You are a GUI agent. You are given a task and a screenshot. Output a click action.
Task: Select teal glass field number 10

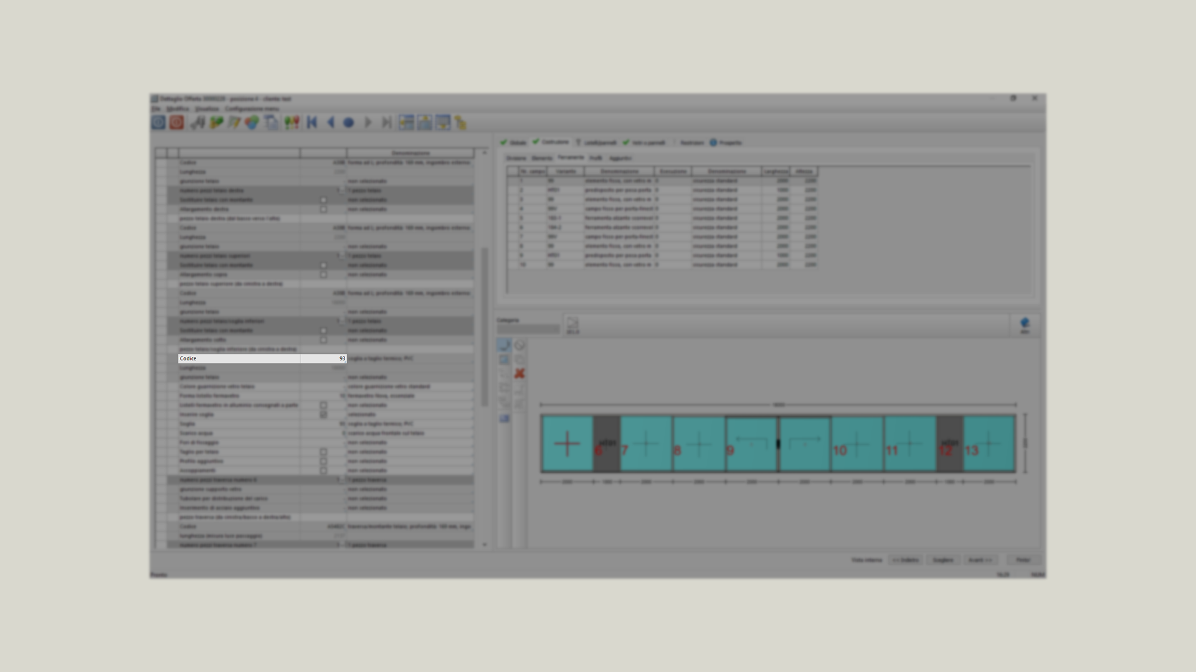pos(857,444)
